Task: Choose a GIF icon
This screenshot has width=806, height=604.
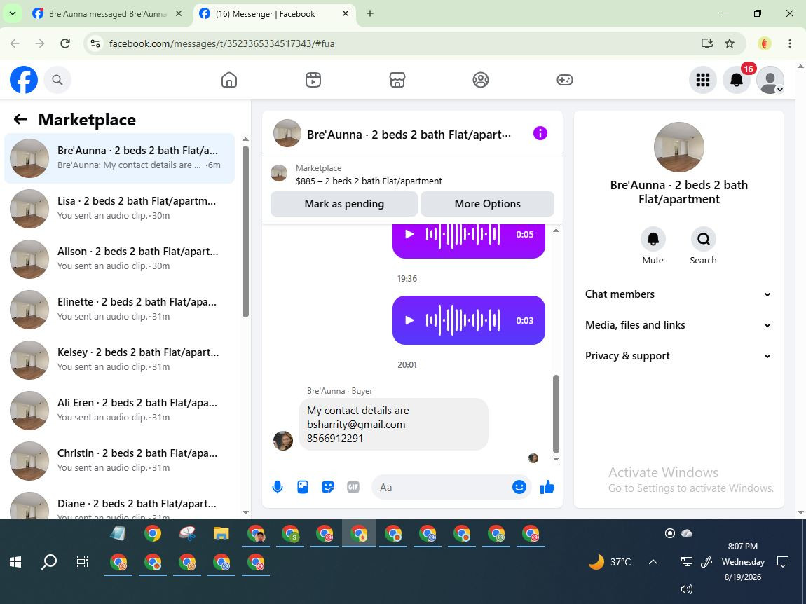Action: click(x=353, y=487)
